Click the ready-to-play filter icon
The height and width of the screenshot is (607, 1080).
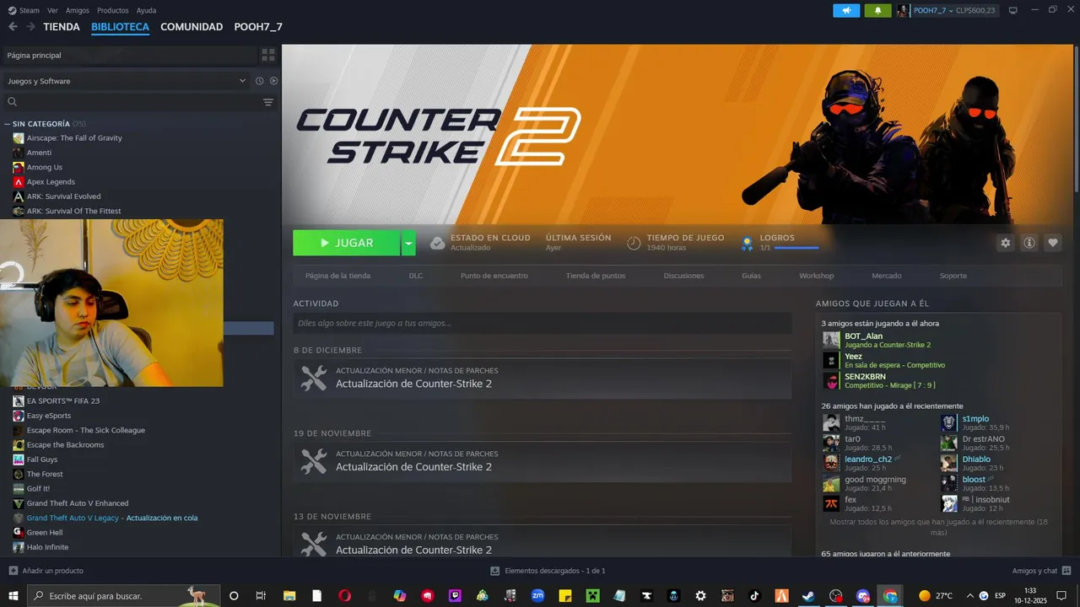pos(273,81)
